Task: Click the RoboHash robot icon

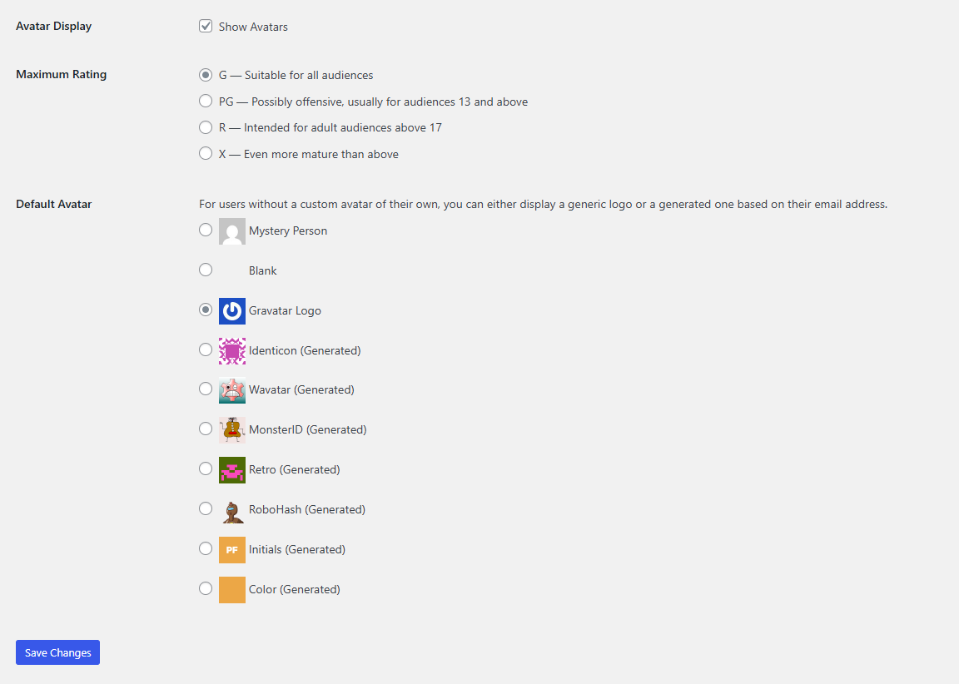Action: point(231,510)
